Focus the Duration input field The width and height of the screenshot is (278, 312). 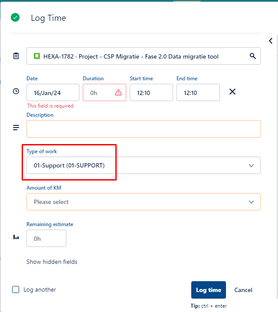pos(100,92)
